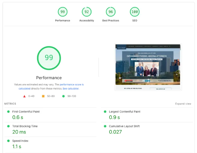Click the green circle 90–100 legend icon
Viewport: 197px width, 153px height.
pos(63,96)
